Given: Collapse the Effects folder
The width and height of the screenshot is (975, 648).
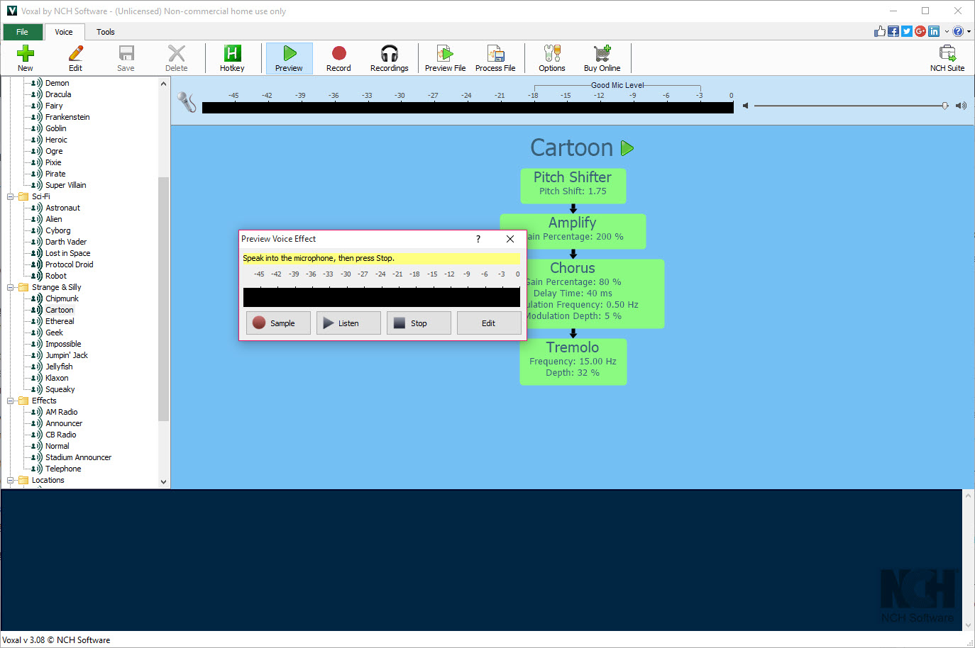Looking at the screenshot, I should (11, 401).
